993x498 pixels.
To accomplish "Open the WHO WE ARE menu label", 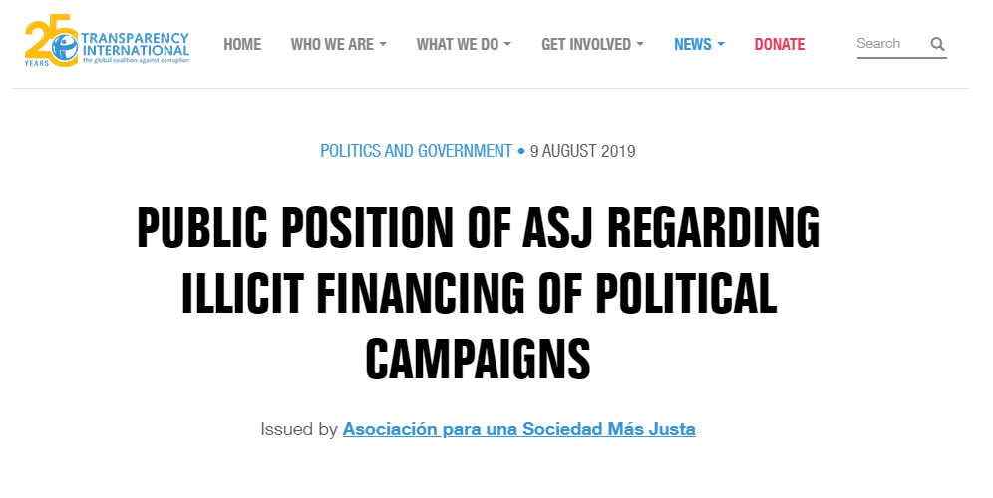I will (332, 44).
